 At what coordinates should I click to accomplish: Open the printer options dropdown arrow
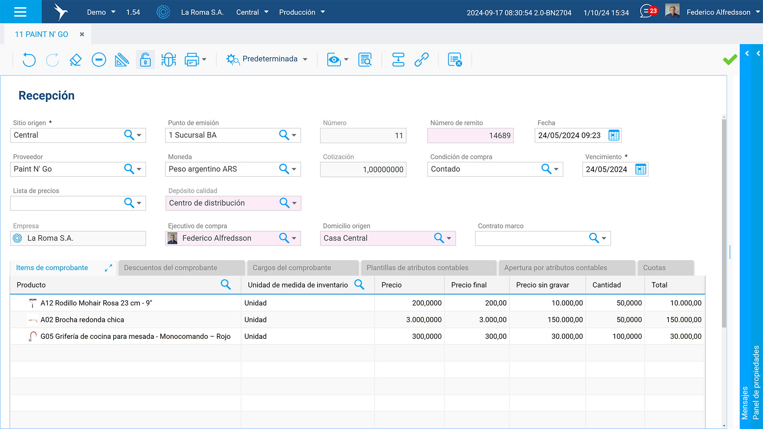(204, 60)
